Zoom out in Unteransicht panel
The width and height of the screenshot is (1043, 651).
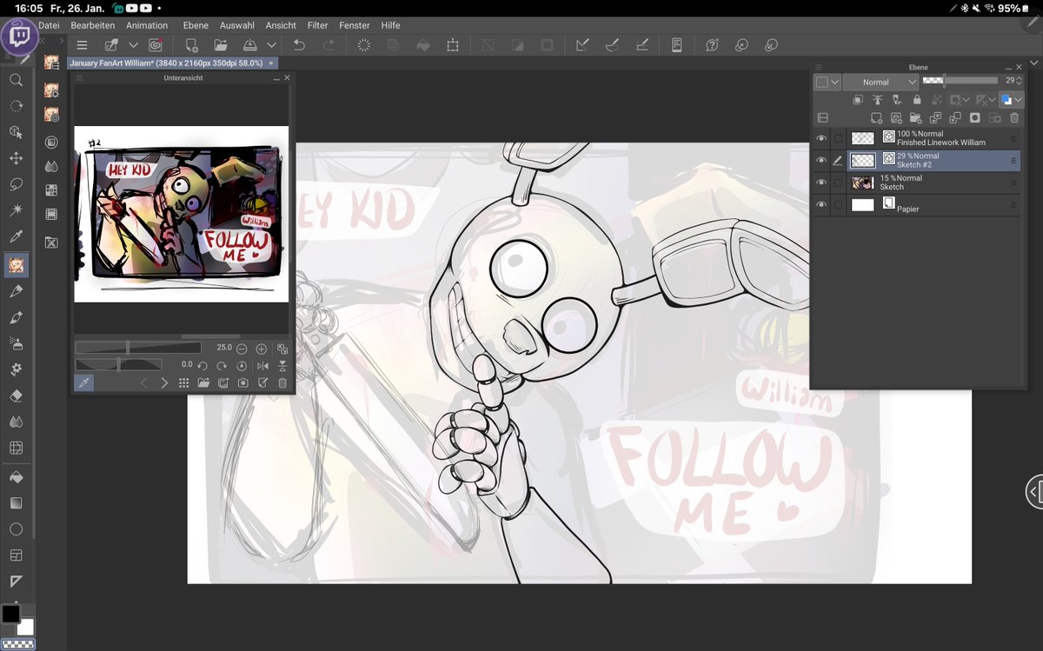pos(242,348)
